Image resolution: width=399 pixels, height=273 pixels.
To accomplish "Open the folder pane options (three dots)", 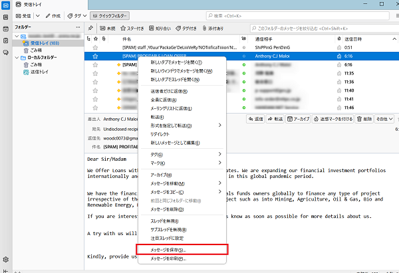I will [x=78, y=27].
